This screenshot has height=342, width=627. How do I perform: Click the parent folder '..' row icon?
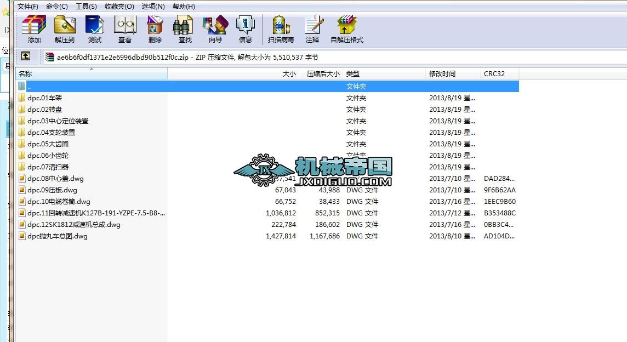pos(21,86)
